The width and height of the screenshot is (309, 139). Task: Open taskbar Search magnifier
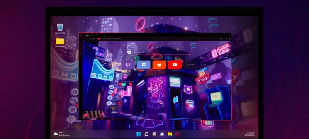click(146, 134)
